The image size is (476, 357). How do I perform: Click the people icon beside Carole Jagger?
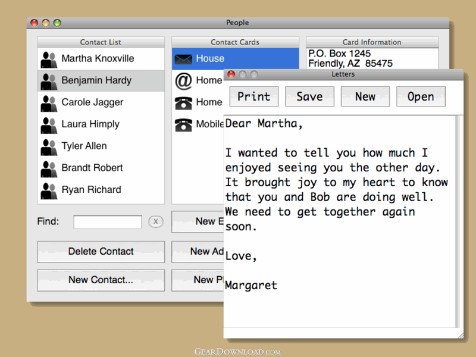[x=49, y=103]
